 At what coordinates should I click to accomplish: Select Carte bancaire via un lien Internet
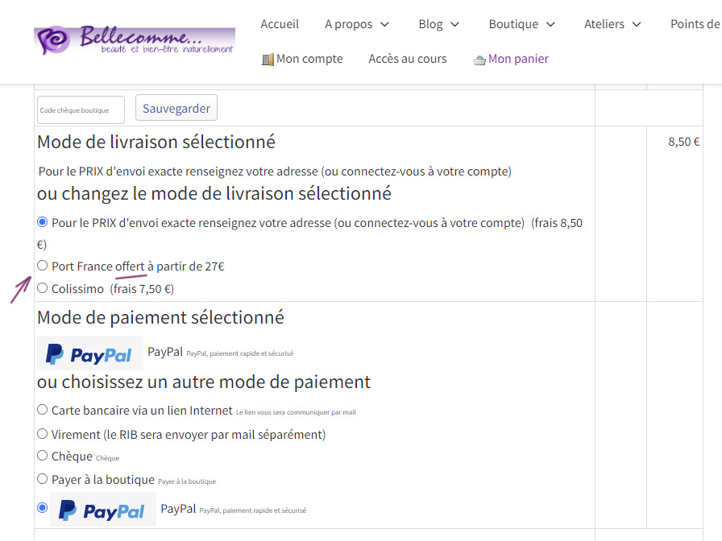coord(42,409)
